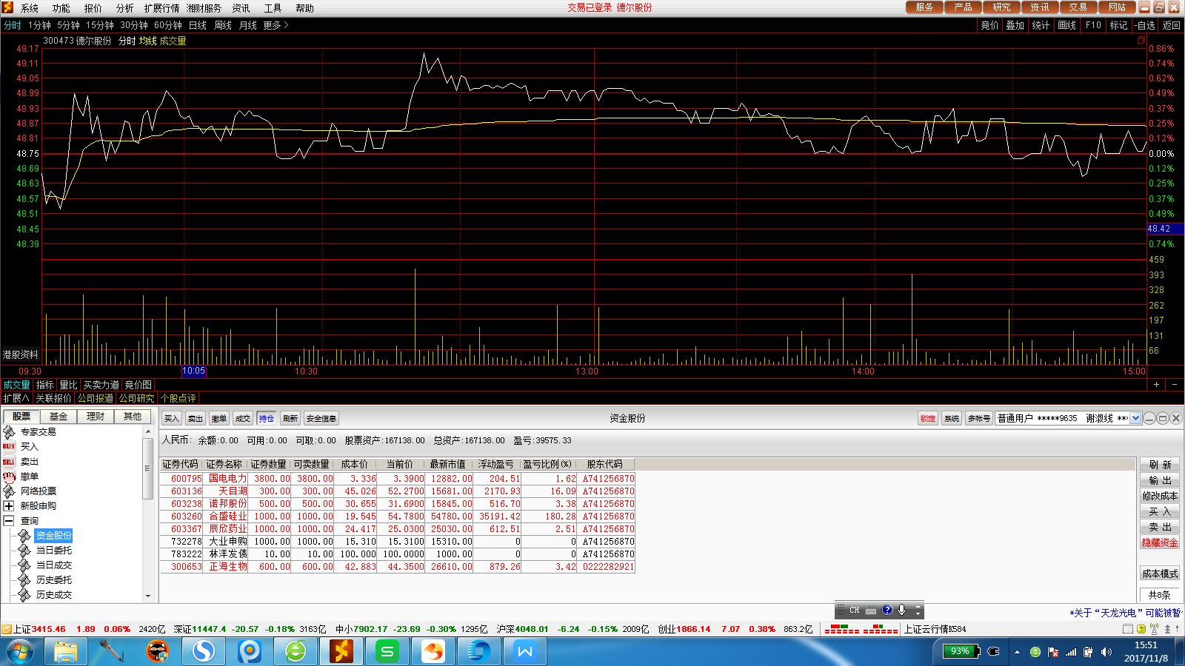Click the IME soft keyboard icon
The height and width of the screenshot is (666, 1185).
pyautogui.click(x=871, y=610)
